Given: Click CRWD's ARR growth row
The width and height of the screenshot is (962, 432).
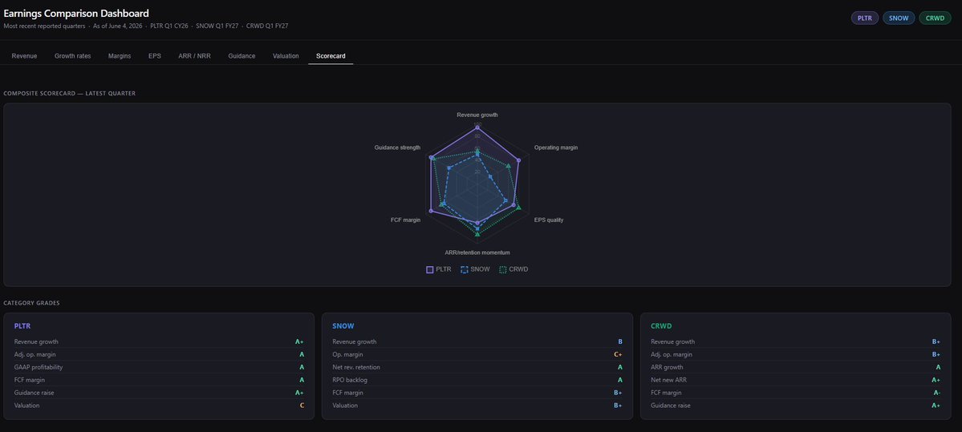Looking at the screenshot, I should (x=795, y=367).
